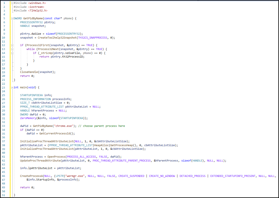Click PROCESS_INFORMATION type name
This screenshot has width=279, height=198.
click(x=35, y=99)
